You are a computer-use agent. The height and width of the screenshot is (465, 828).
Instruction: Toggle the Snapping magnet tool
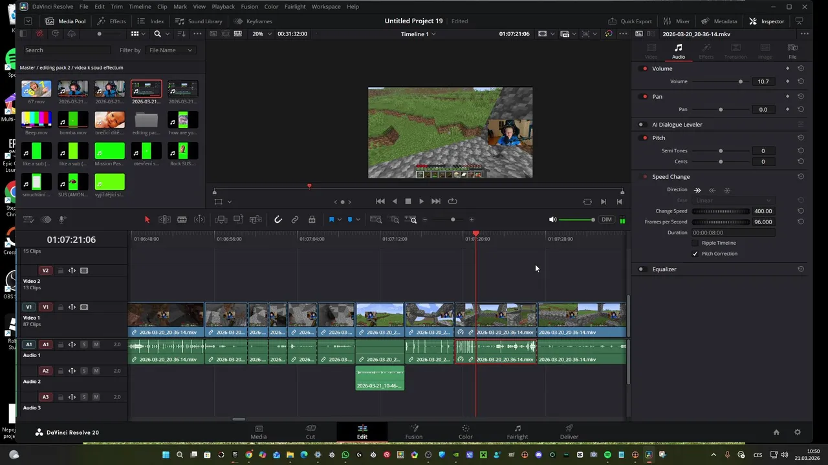coord(278,220)
